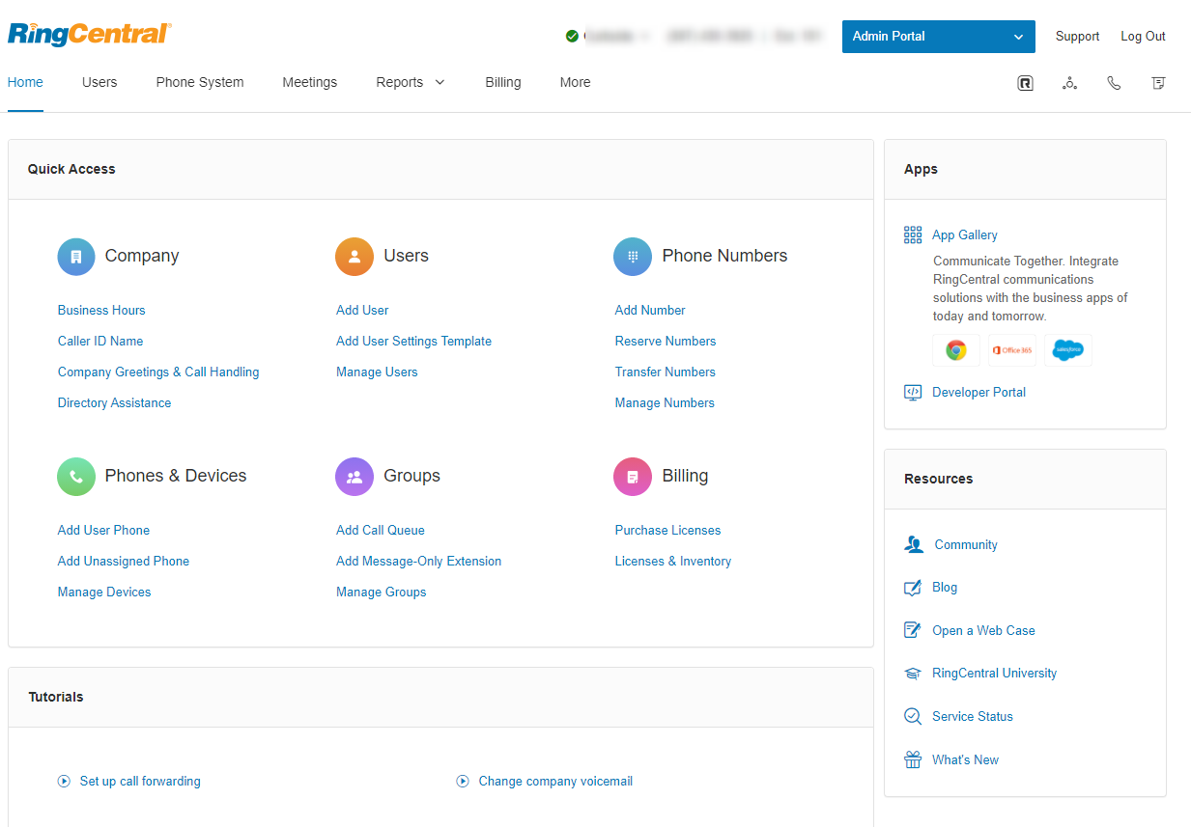
Task: Click Log Out
Action: [1143, 37]
